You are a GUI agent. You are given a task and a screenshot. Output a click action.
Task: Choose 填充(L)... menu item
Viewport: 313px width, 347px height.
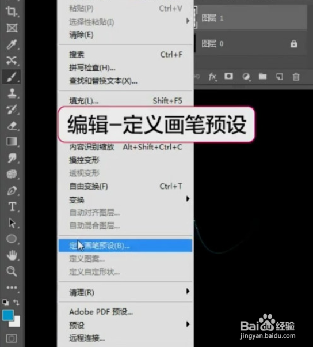coord(125,101)
